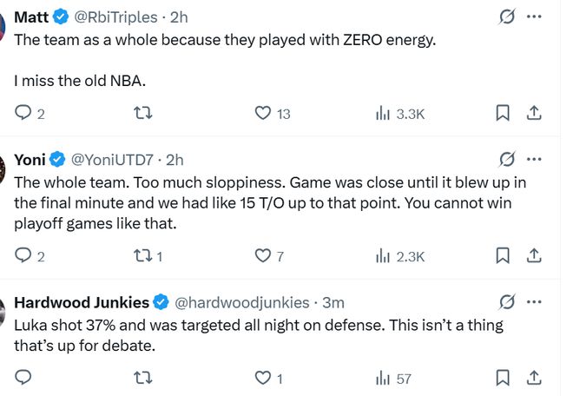
Task: Share Matt's tweet
Action: [535, 113]
